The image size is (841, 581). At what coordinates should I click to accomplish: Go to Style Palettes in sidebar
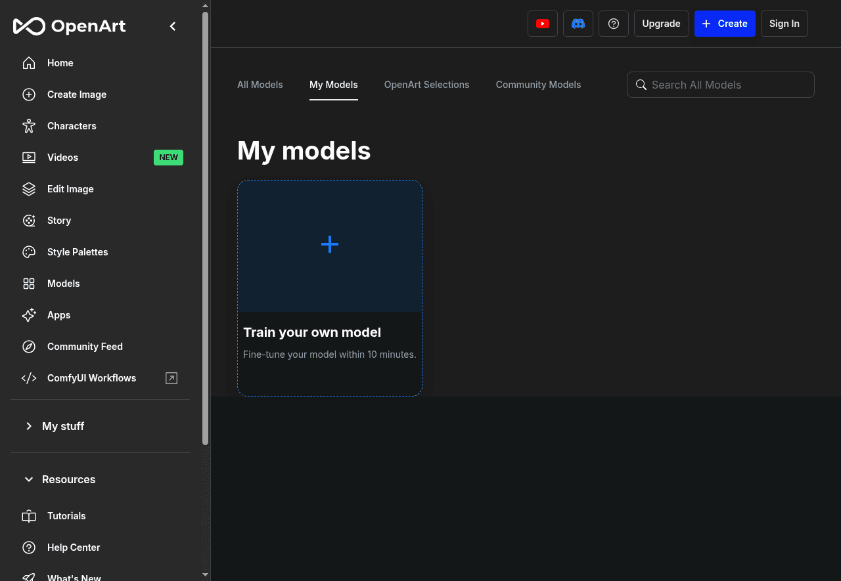pos(78,252)
